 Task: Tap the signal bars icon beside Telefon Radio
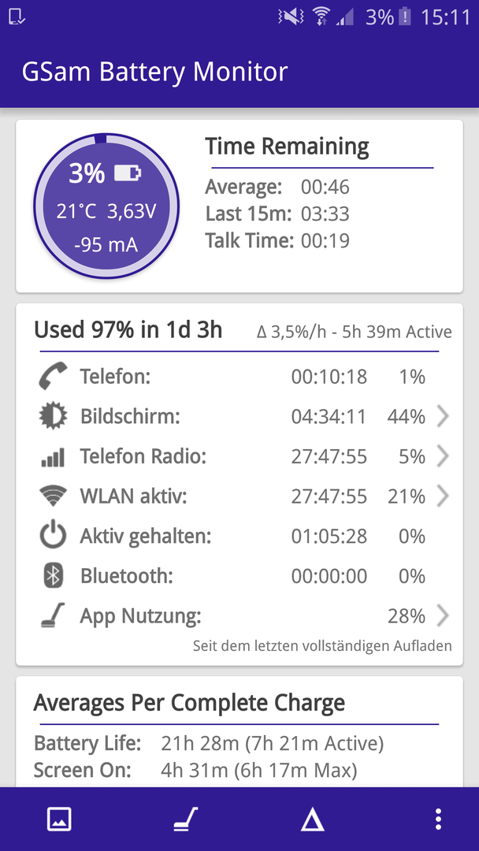pyautogui.click(x=53, y=456)
